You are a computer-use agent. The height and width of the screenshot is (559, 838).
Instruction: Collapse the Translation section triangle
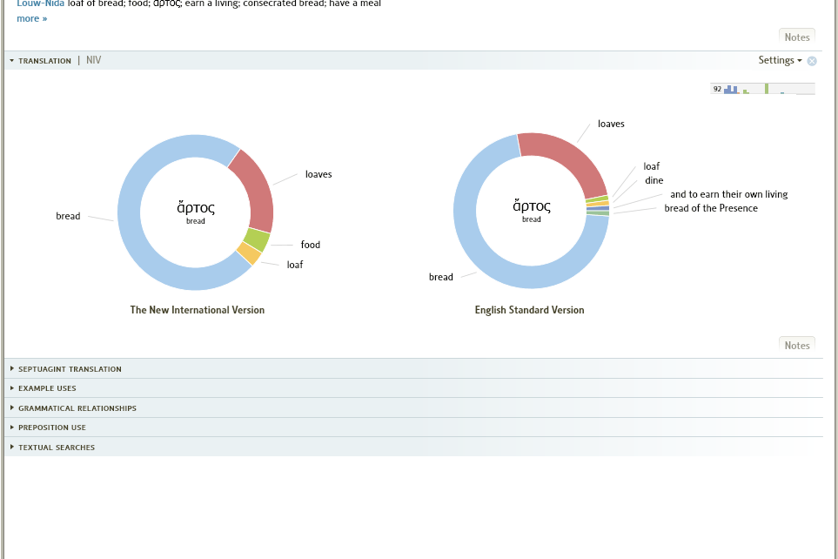click(12, 61)
